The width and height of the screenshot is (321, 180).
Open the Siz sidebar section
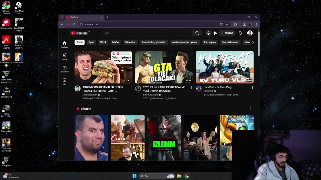[64, 81]
